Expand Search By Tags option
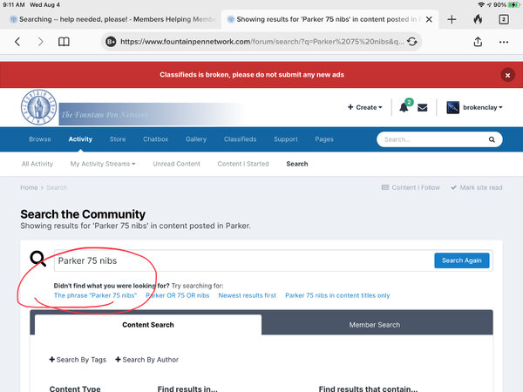The height and width of the screenshot is (392, 523). (78, 360)
